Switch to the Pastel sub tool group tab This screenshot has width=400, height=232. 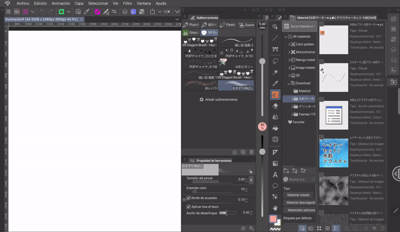228,25
